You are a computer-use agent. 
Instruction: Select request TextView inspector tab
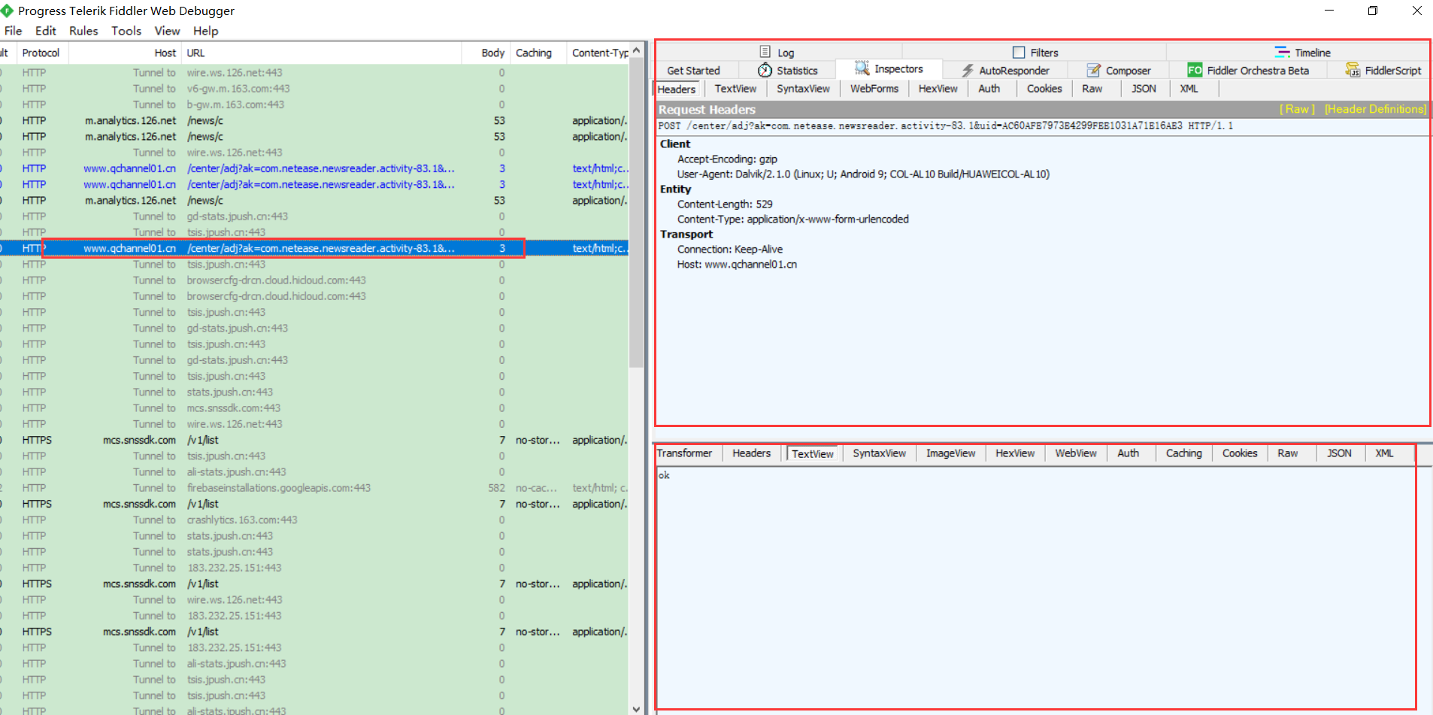(735, 89)
